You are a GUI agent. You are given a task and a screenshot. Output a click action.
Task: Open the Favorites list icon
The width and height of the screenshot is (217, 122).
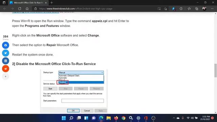coord(189,9)
